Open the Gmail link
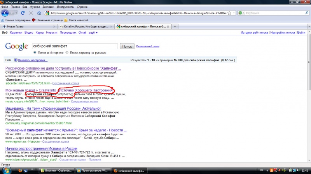The image size is (311, 174). pyautogui.click(x=82, y=33)
